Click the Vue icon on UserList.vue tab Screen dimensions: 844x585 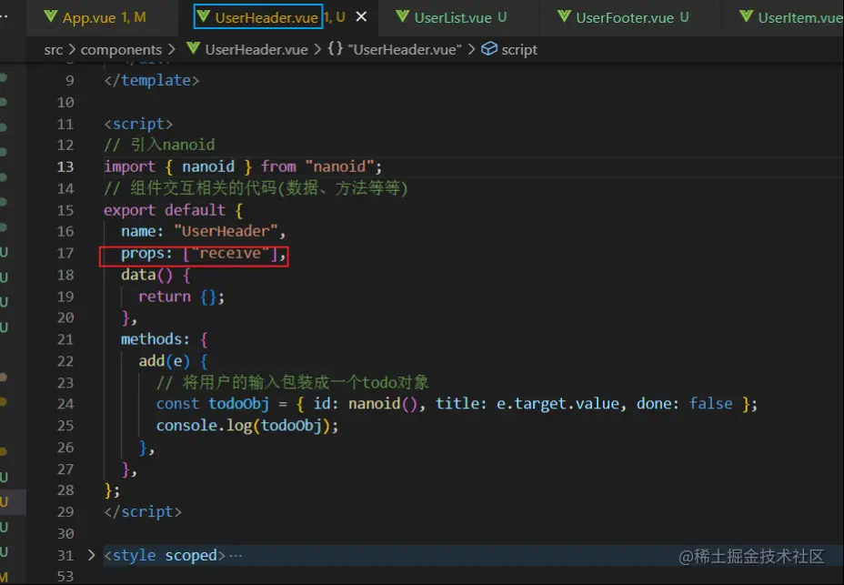click(x=403, y=16)
